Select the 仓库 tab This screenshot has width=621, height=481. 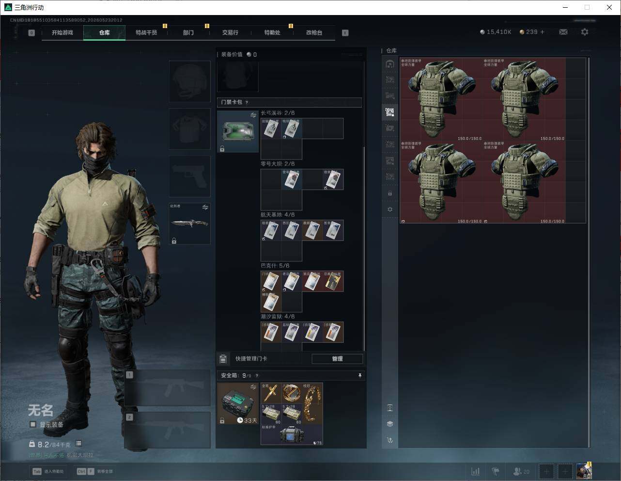[x=105, y=32]
